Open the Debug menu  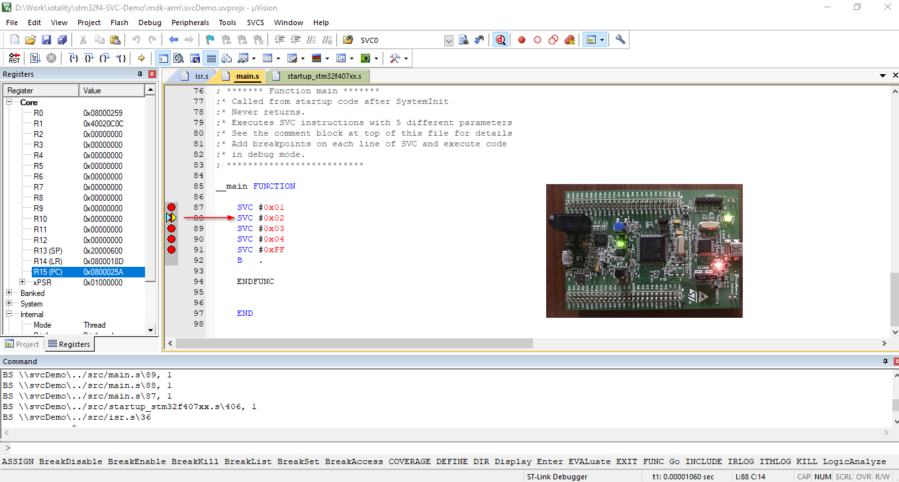click(150, 23)
